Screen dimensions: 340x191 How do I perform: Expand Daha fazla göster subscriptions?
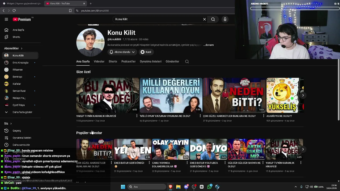point(20,112)
